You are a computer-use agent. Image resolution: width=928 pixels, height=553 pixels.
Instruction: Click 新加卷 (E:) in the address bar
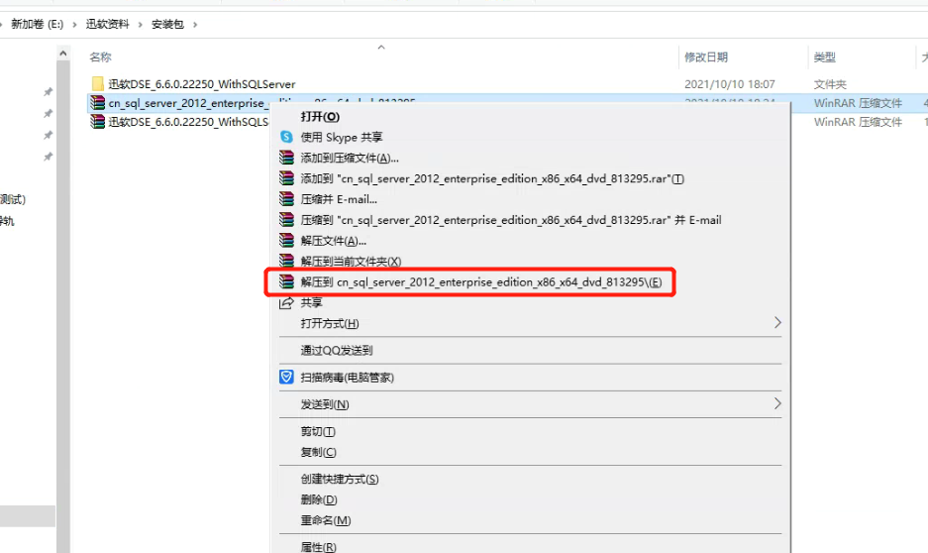(38, 24)
